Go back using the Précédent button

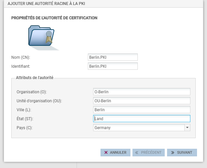coord(148,152)
